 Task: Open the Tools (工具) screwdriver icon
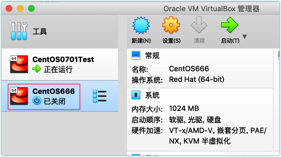19,31
